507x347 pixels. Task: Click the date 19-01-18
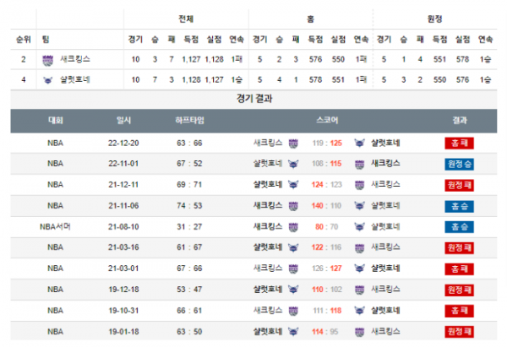[123, 332]
